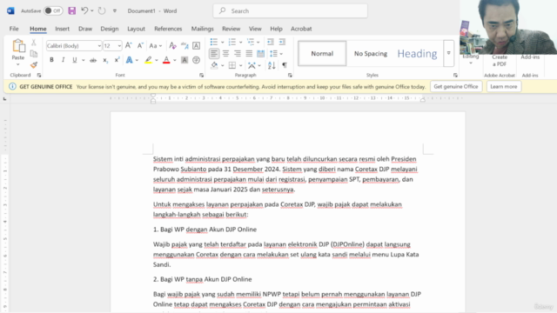Viewport: 557px width, 313px height.
Task: Open the References tab
Action: tap(168, 29)
